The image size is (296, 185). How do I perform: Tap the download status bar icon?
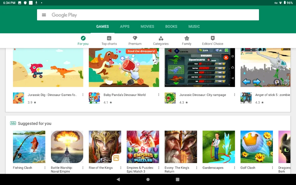click(x=36, y=3)
